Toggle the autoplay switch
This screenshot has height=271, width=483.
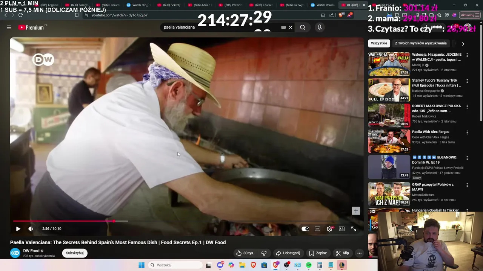point(305,228)
